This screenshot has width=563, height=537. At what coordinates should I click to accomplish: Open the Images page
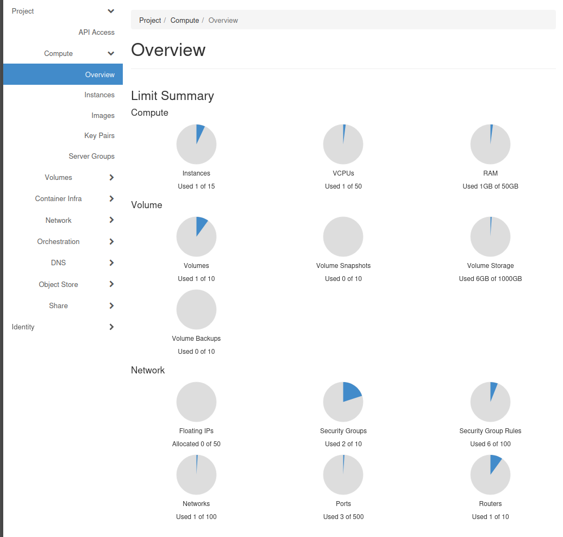coord(104,115)
